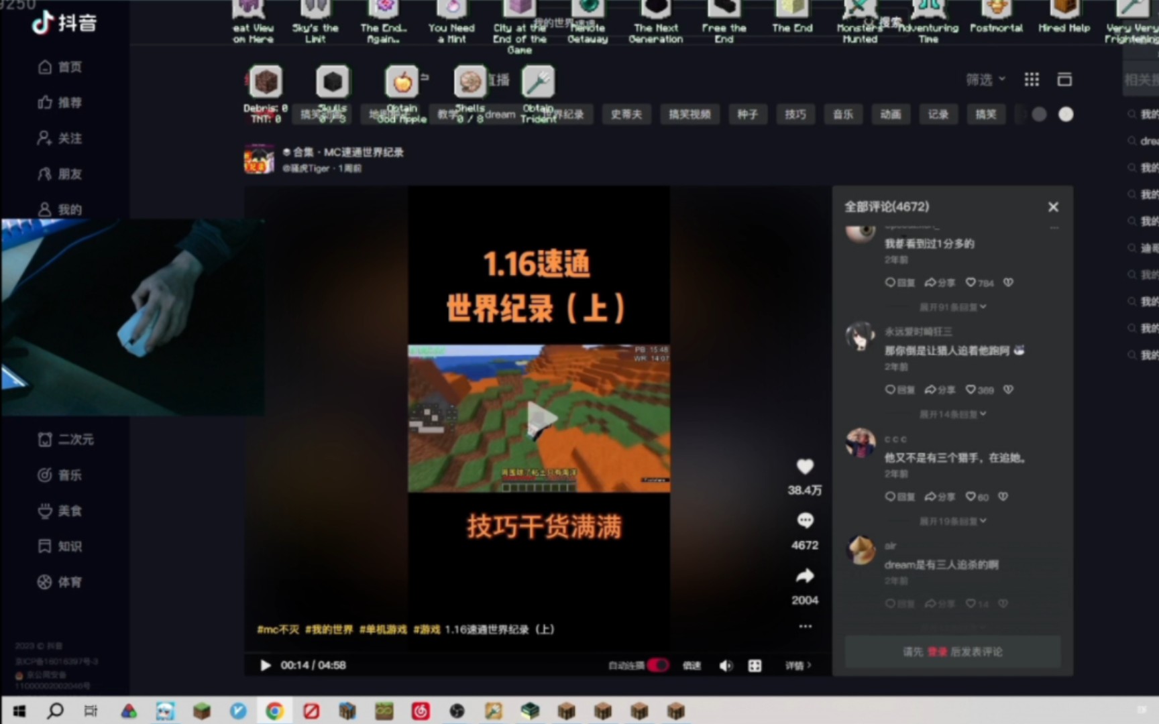Open 体育 category in the sidebar
Viewport: 1159px width, 724px height.
click(x=60, y=582)
